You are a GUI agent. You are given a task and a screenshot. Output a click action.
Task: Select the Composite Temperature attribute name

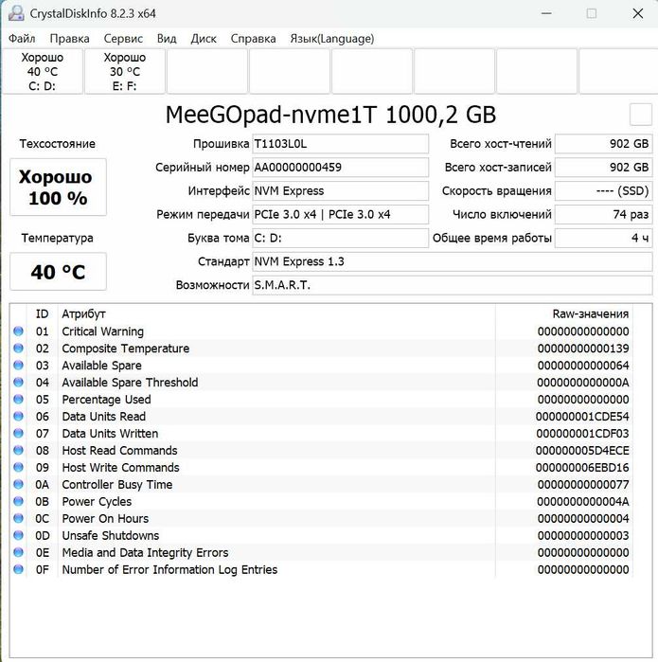(125, 349)
